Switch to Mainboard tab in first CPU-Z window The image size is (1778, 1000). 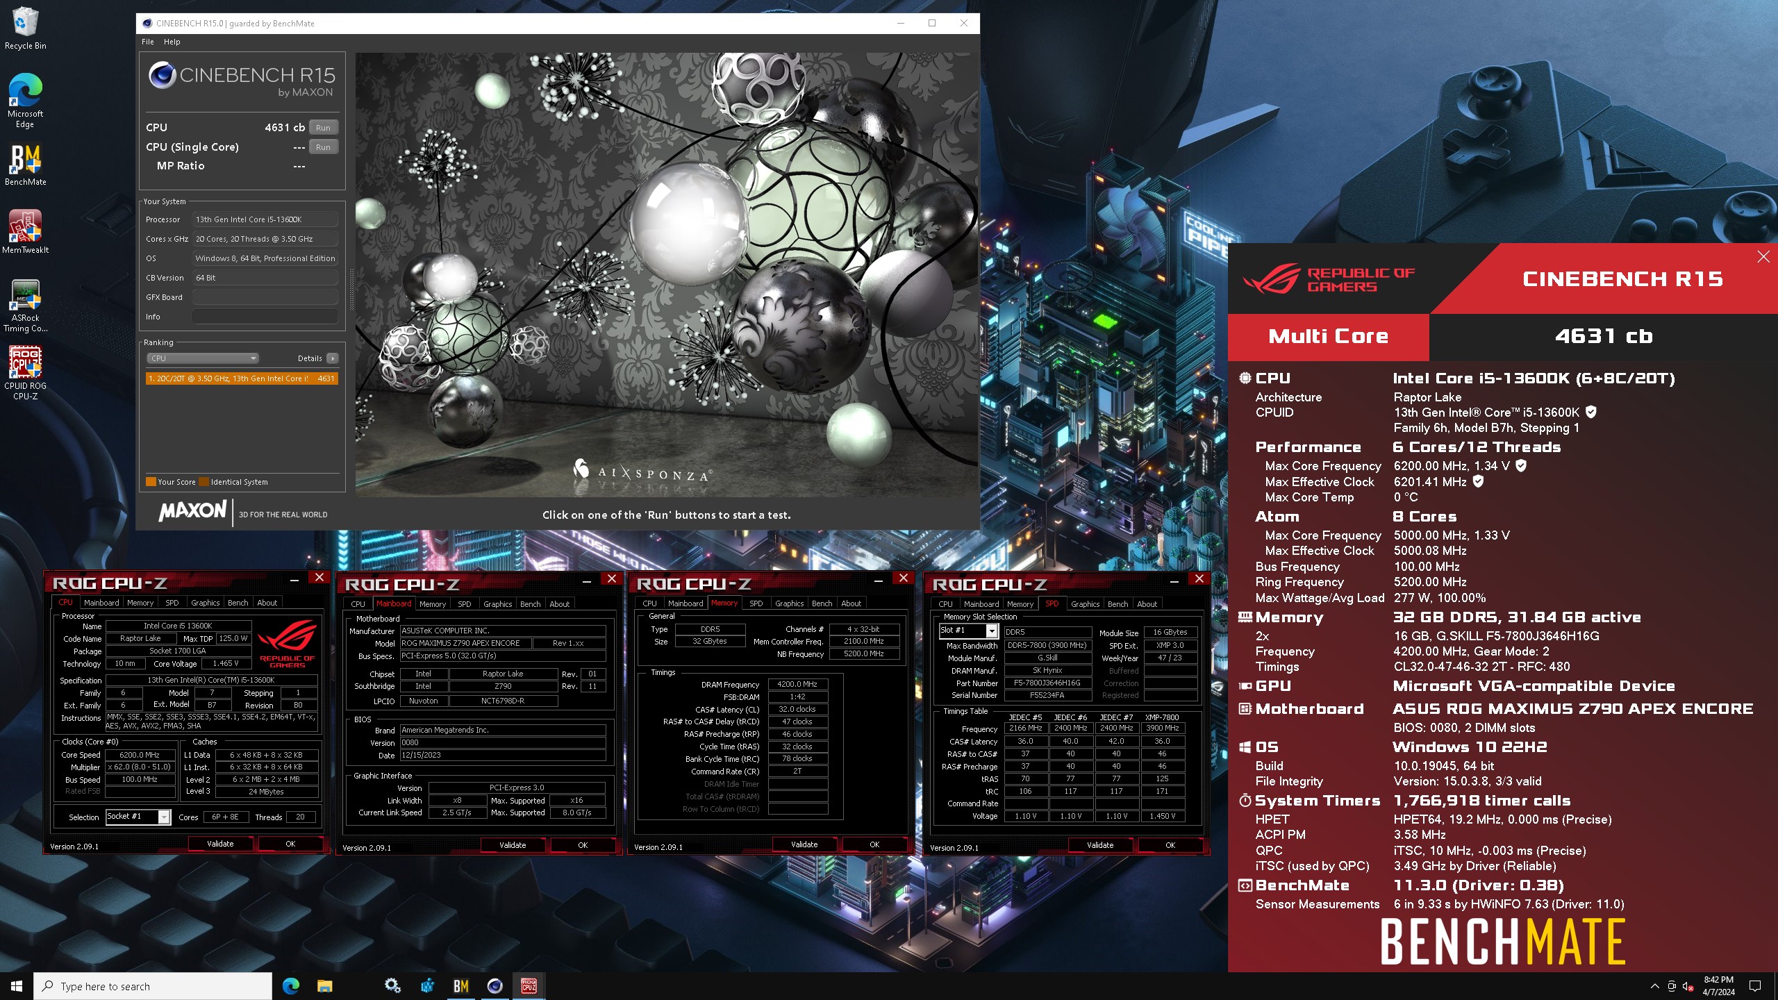pyautogui.click(x=101, y=603)
